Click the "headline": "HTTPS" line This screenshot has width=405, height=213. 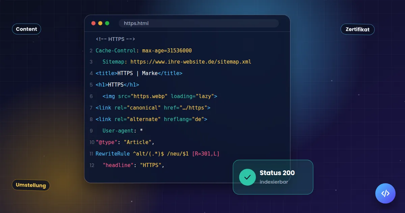[133, 165]
